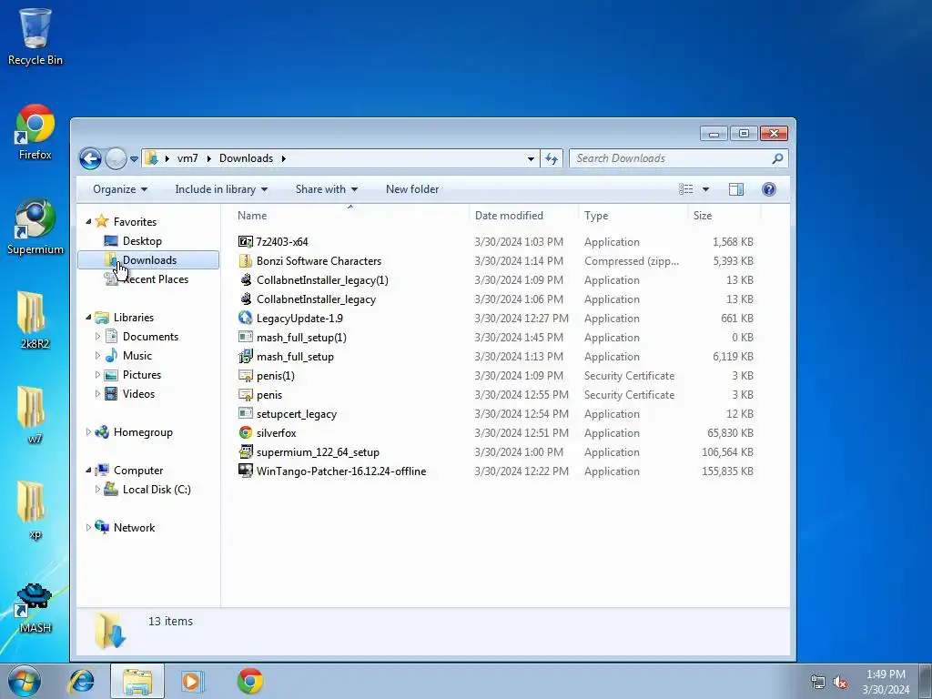
Task: Expand the Homegroup node
Action: point(88,432)
